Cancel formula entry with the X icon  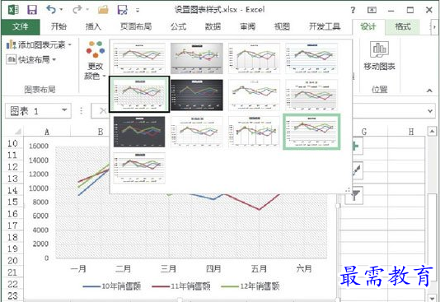coord(103,111)
